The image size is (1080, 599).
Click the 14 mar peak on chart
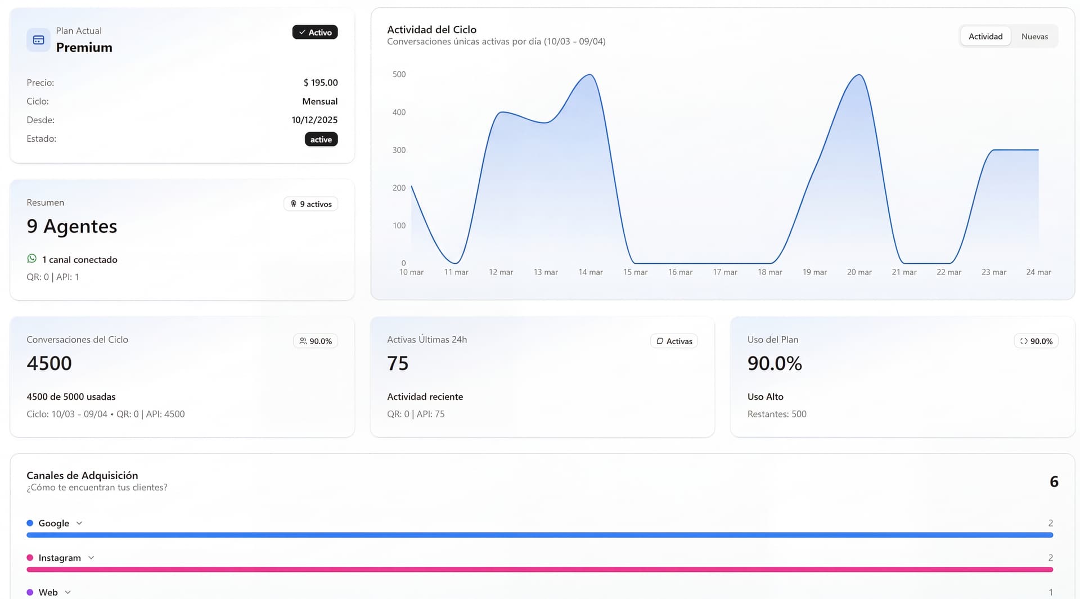(x=589, y=75)
